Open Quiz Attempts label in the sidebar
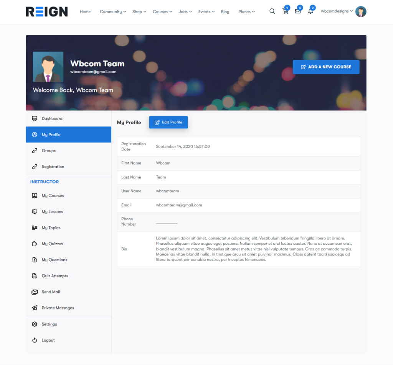Image resolution: width=393 pixels, height=365 pixels. [54, 276]
